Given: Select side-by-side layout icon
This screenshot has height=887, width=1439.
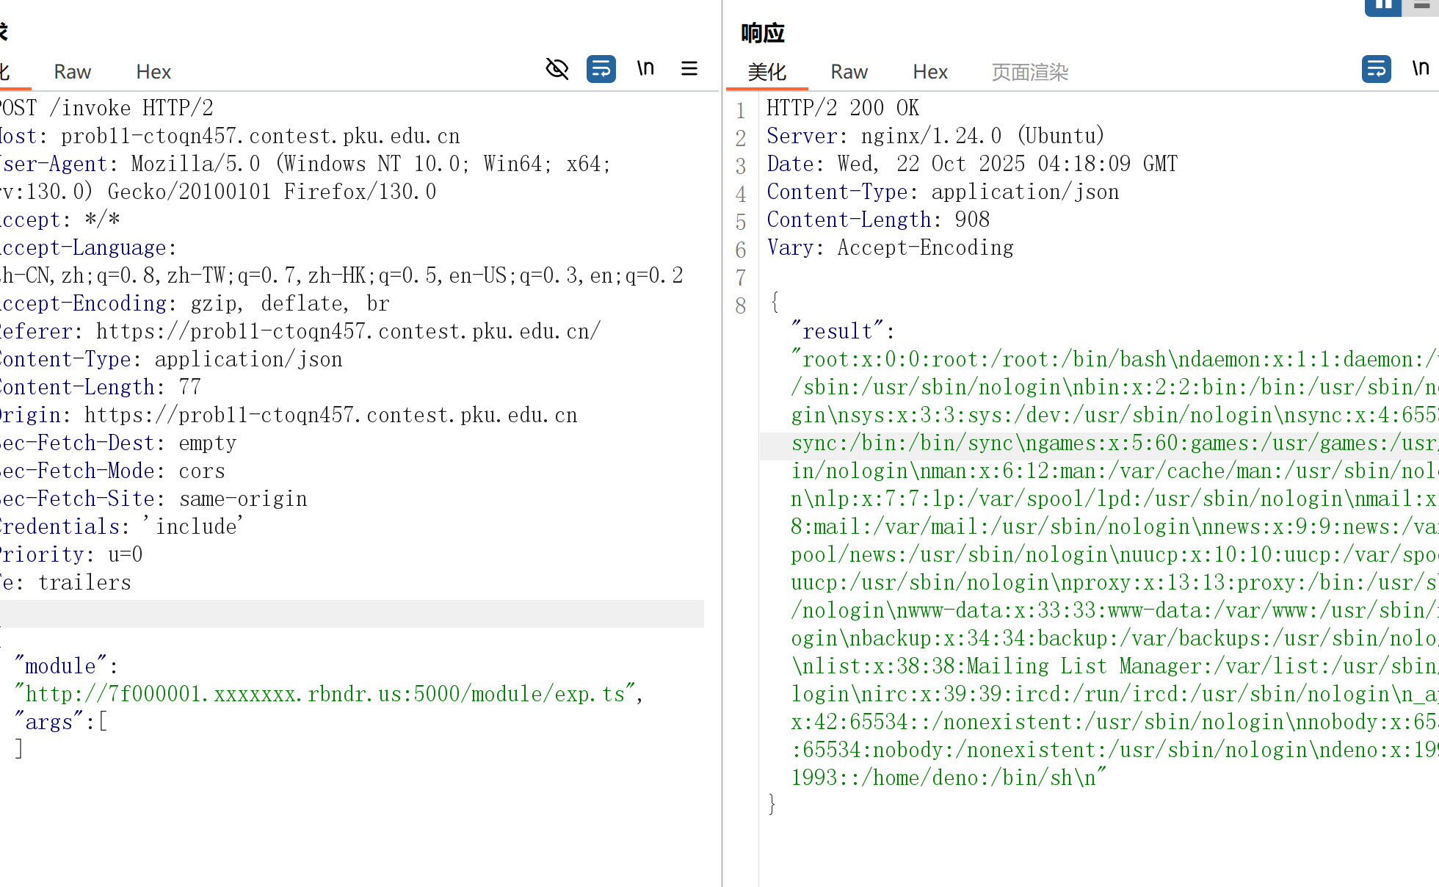Looking at the screenshot, I should click(x=1383, y=6).
